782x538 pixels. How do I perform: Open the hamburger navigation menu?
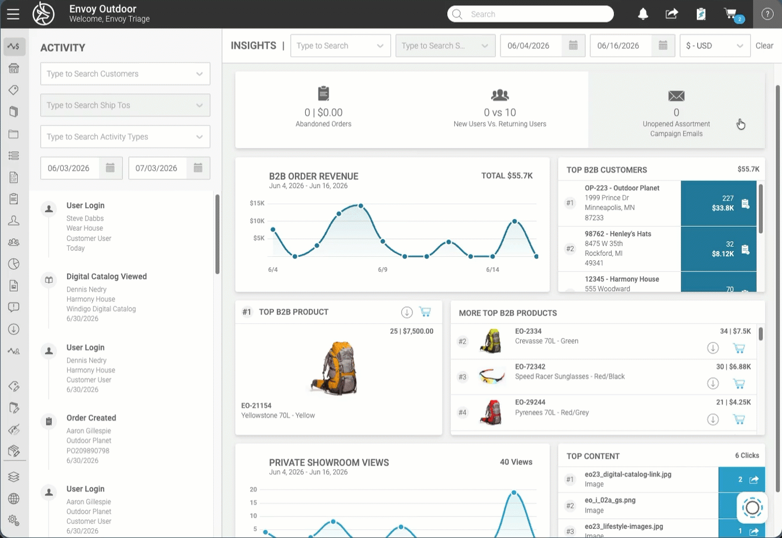click(x=13, y=14)
